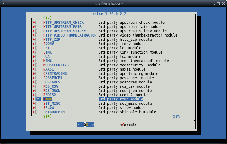The image size is (227, 144).
Task: Click the ^(-) scroll-up indicator
Action: click(47, 18)
